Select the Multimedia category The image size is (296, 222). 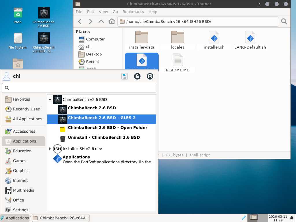coord(24,190)
